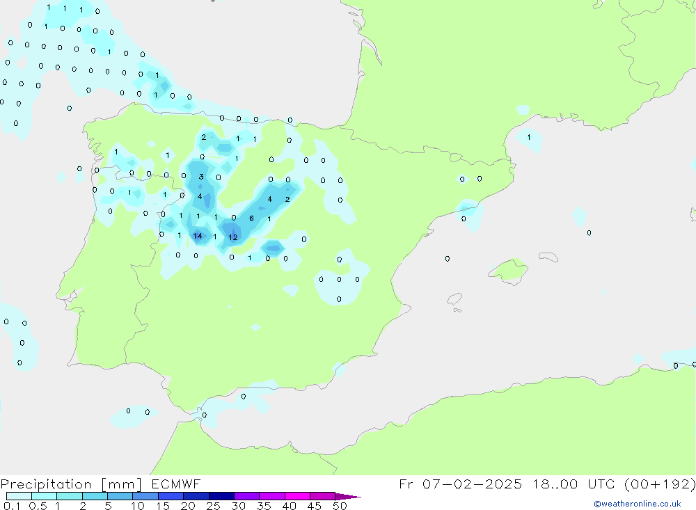Click the 6 mm precipitation value on map
The image size is (696, 510).
pos(251,218)
